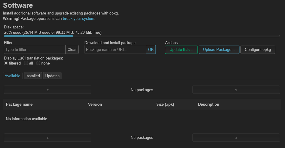Focus the Type to filter field
The height and width of the screenshot is (148, 285).
35,49
